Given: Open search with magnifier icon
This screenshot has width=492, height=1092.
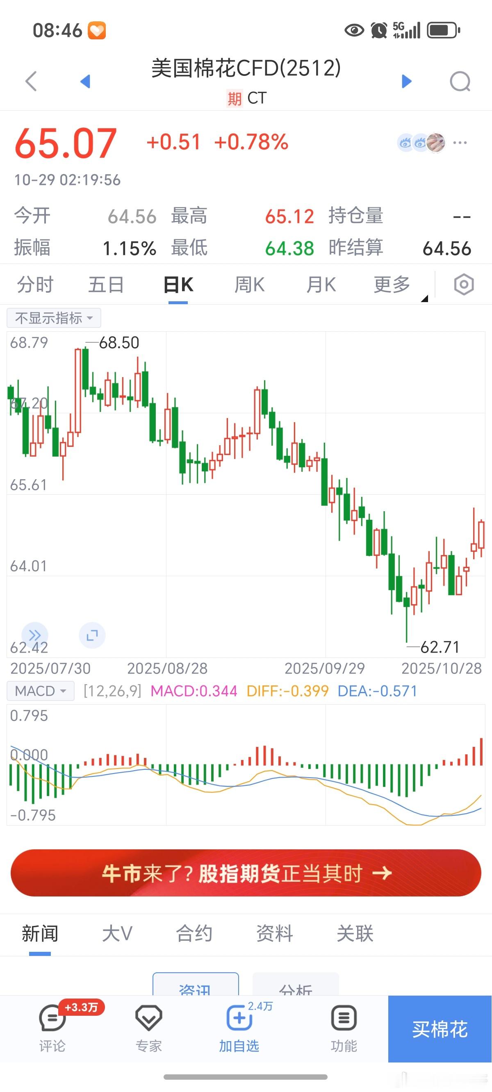Looking at the screenshot, I should [x=460, y=81].
